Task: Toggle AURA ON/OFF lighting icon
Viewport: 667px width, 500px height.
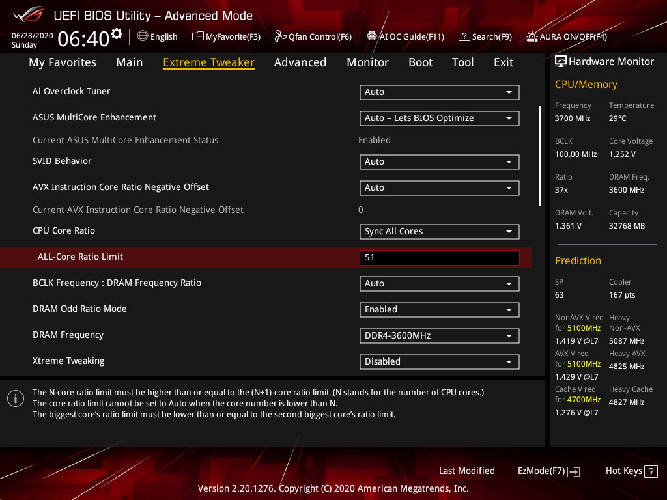Action: pyautogui.click(x=532, y=36)
